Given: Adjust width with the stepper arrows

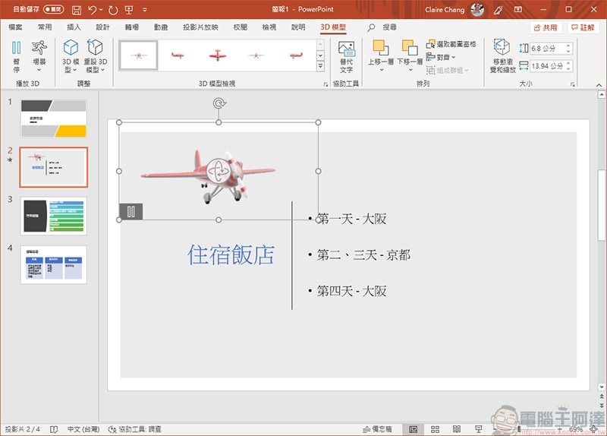Looking at the screenshot, I should 568,66.
